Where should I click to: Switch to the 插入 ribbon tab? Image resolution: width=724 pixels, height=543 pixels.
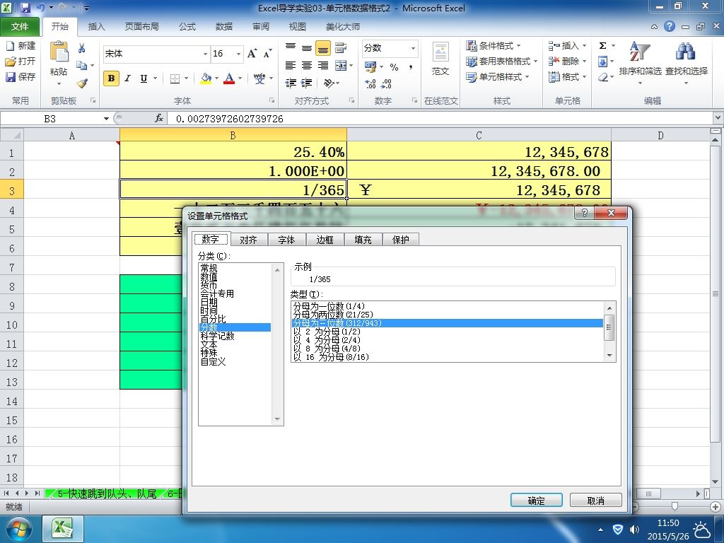96,27
